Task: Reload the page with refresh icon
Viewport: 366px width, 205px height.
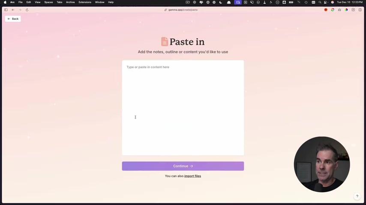Action: pos(27,10)
